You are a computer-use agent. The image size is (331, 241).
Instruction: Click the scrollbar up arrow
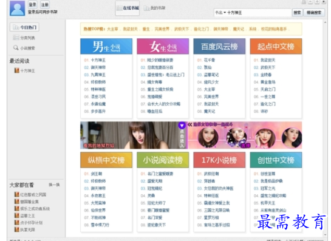(x=325, y=22)
